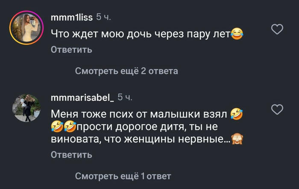
Task: Open mmmarisabel_ profile avatar
Action: tap(25, 108)
